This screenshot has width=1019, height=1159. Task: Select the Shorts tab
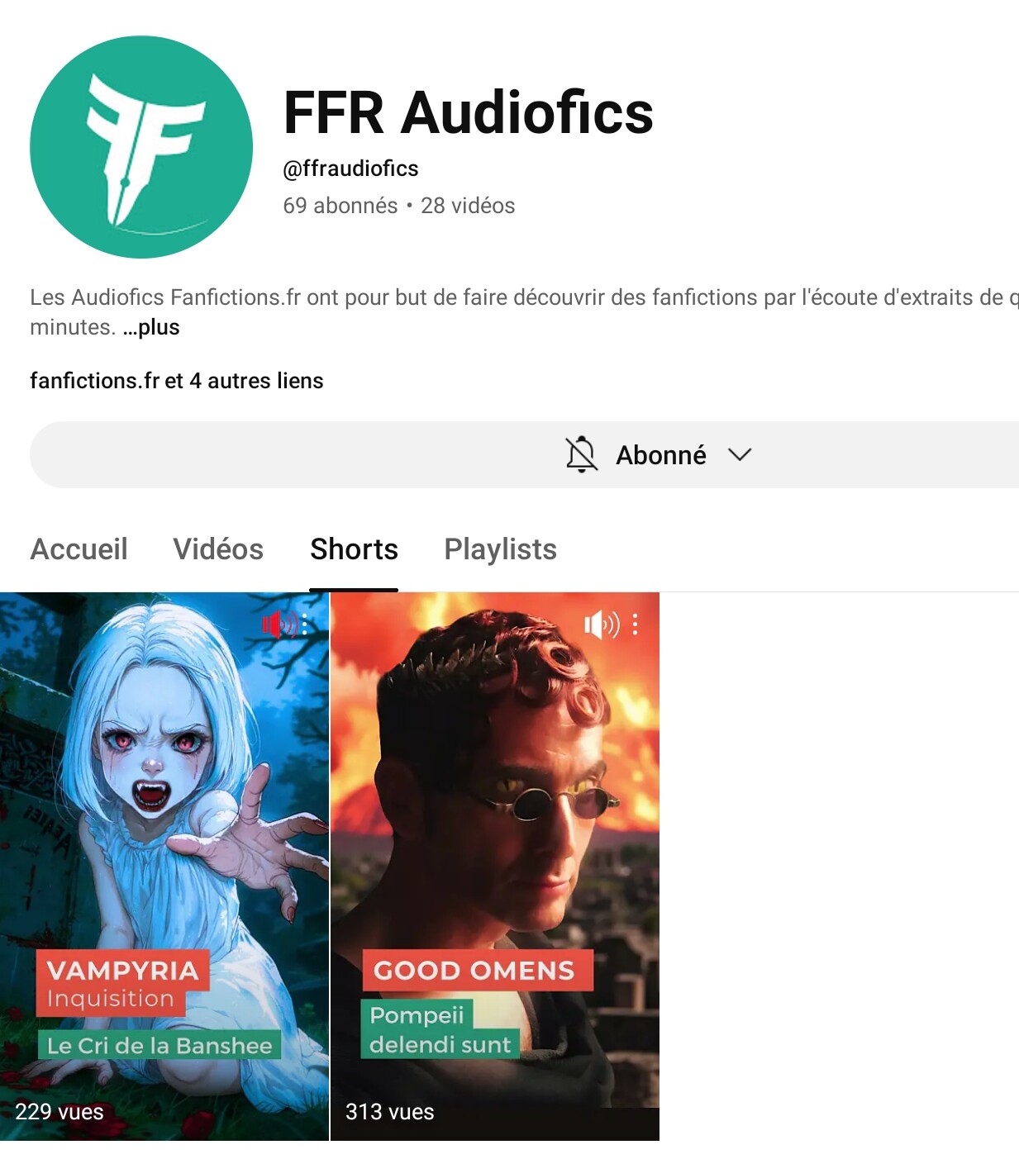click(x=354, y=549)
